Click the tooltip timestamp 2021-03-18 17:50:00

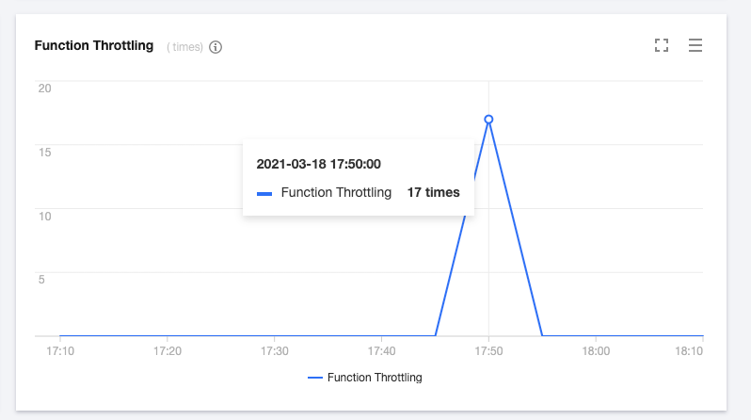pyautogui.click(x=318, y=164)
